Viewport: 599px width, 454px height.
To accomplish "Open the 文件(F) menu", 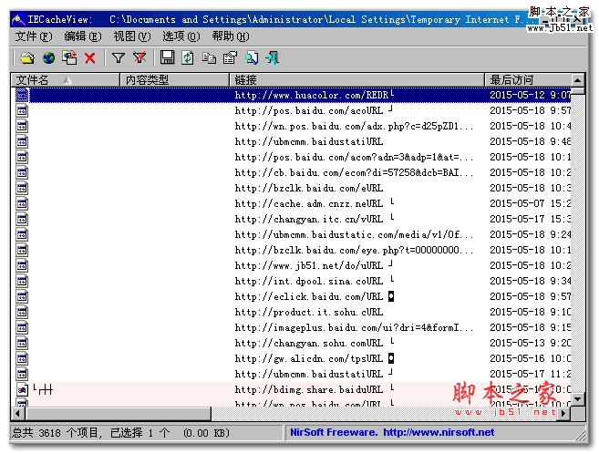I will pyautogui.click(x=34, y=36).
